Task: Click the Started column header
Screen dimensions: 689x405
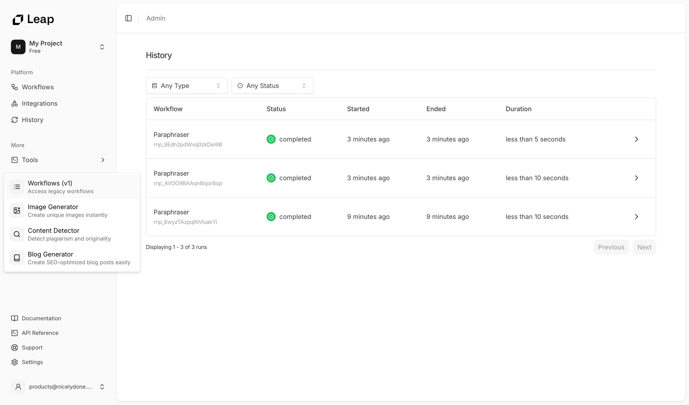Action: (358, 109)
